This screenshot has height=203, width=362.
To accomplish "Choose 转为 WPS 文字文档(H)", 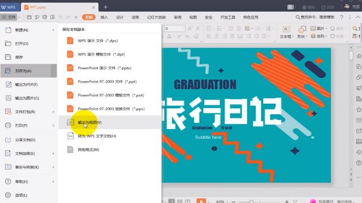I will (110, 136).
